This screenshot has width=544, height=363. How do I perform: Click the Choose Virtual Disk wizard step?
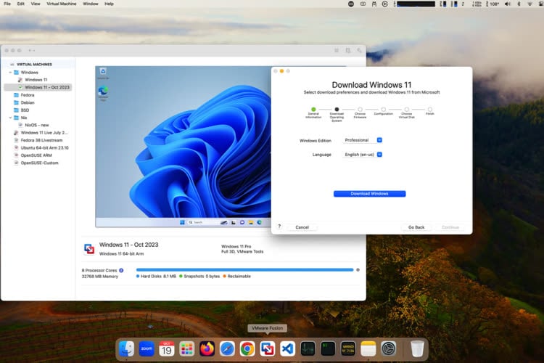(x=407, y=113)
